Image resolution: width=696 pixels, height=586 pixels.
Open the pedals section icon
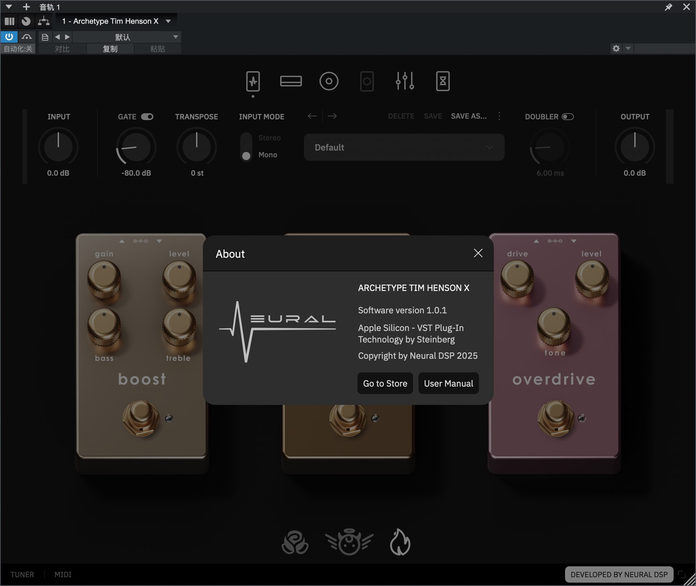coord(253,81)
